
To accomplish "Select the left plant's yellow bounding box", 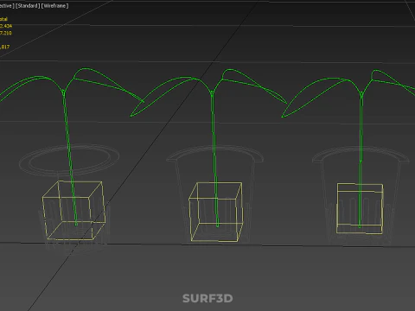I will pyautogui.click(x=73, y=211).
